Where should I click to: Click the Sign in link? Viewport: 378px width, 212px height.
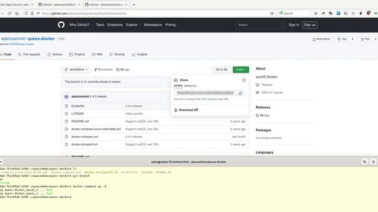point(294,25)
